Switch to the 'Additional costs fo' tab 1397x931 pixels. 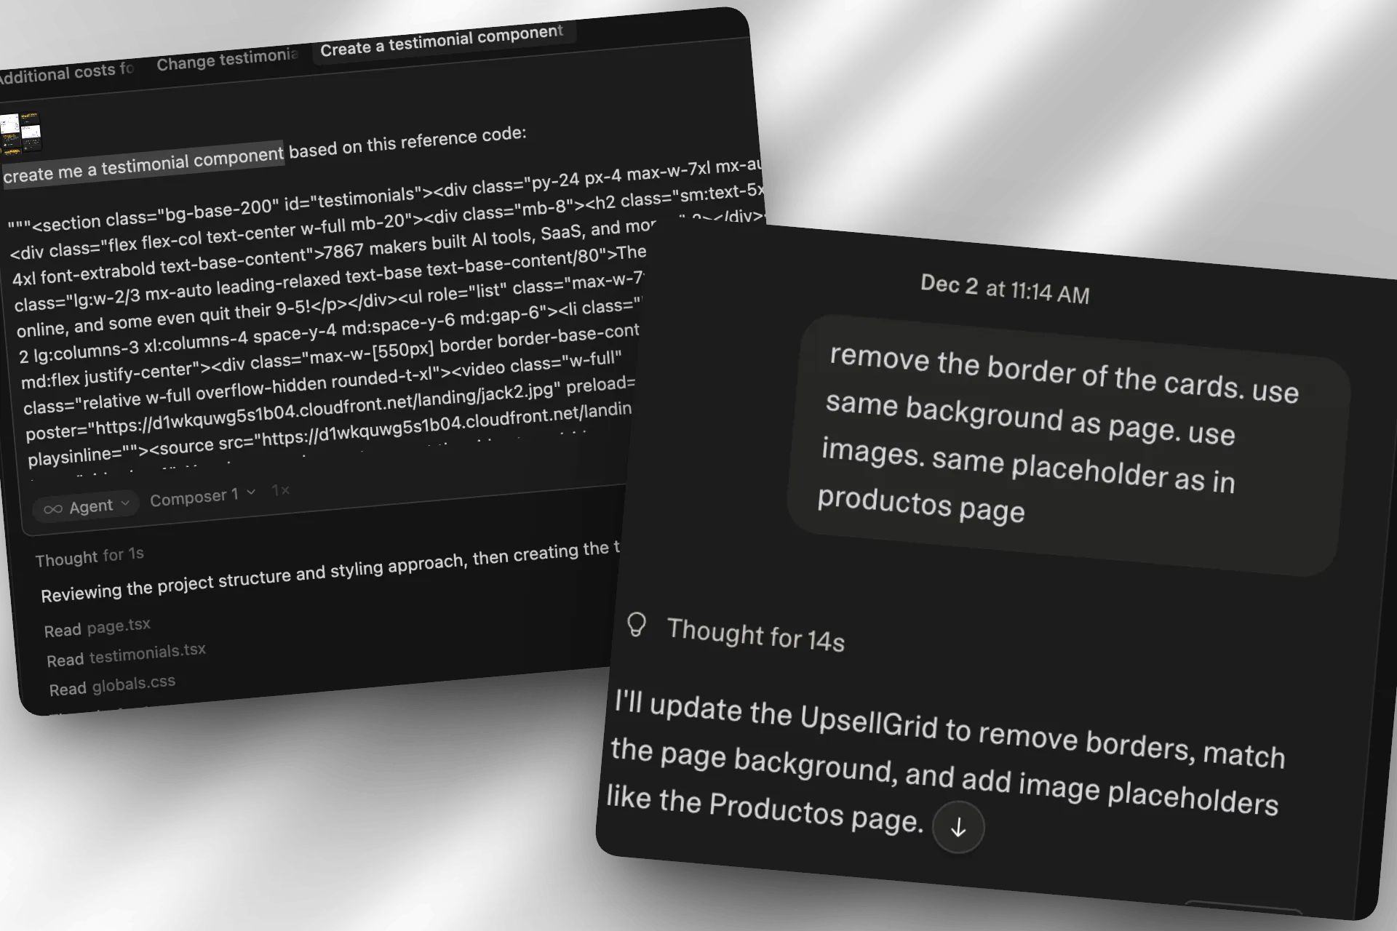[65, 72]
